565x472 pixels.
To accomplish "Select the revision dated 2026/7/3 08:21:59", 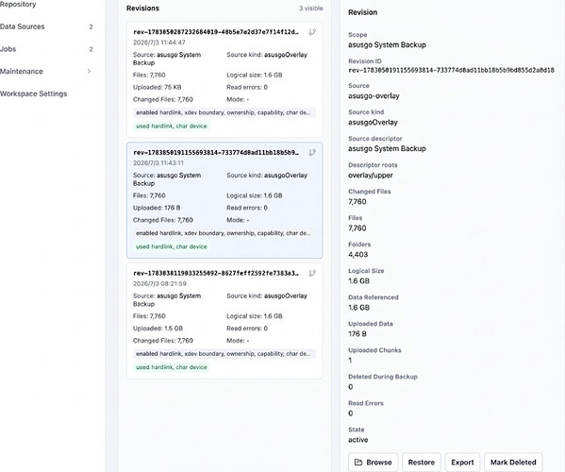I will (224, 321).
